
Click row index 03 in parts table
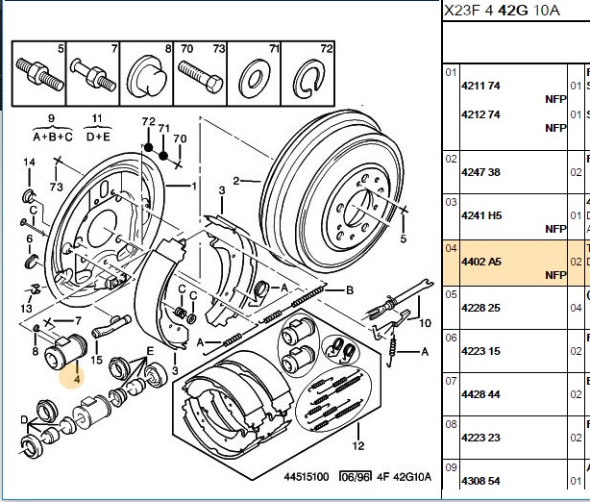point(451,202)
